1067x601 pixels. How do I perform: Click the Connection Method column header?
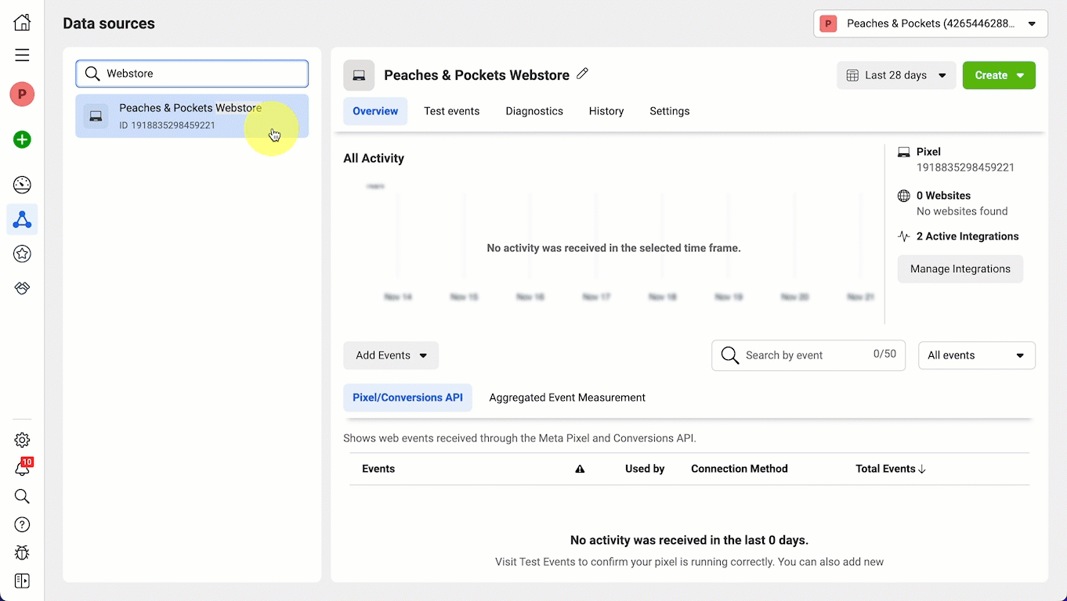pos(740,469)
